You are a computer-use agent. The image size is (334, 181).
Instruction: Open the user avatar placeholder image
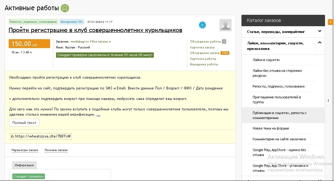coord(225,25)
